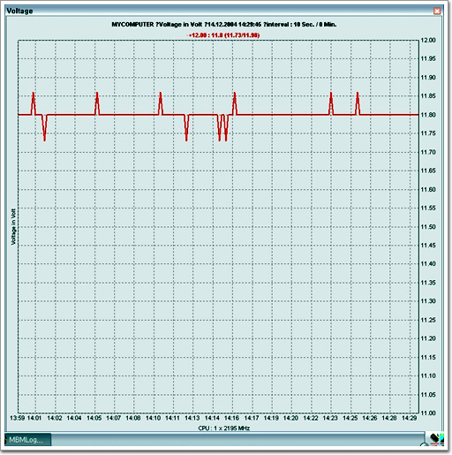Click the 14:17 time label
The image size is (452, 455).
tap(252, 418)
